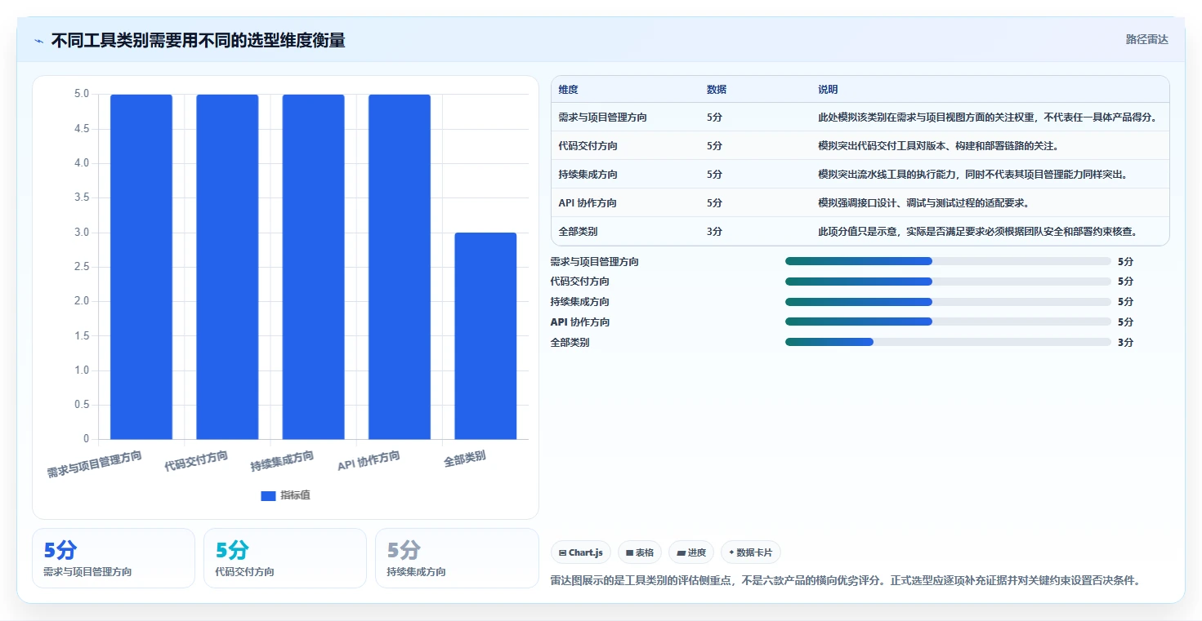Click the description starting 此项分值只是示意
Screen dimensions: 1202x621
tap(978, 232)
